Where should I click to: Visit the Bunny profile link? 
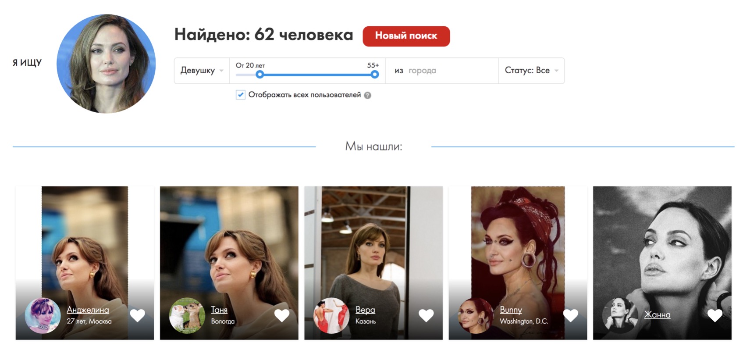(511, 310)
